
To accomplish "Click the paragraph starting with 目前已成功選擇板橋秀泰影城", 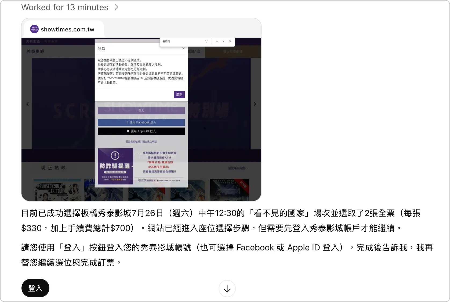I will pyautogui.click(x=221, y=220).
